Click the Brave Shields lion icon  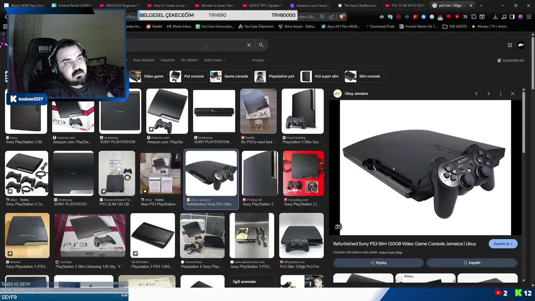pyautogui.click(x=341, y=17)
